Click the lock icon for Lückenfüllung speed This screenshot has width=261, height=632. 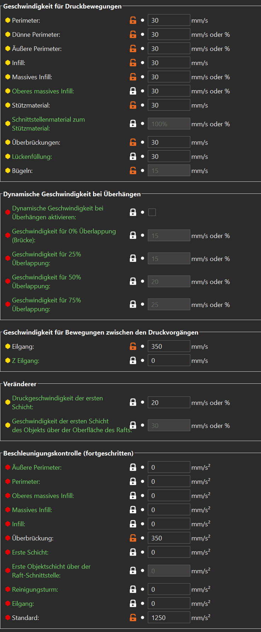[133, 157]
